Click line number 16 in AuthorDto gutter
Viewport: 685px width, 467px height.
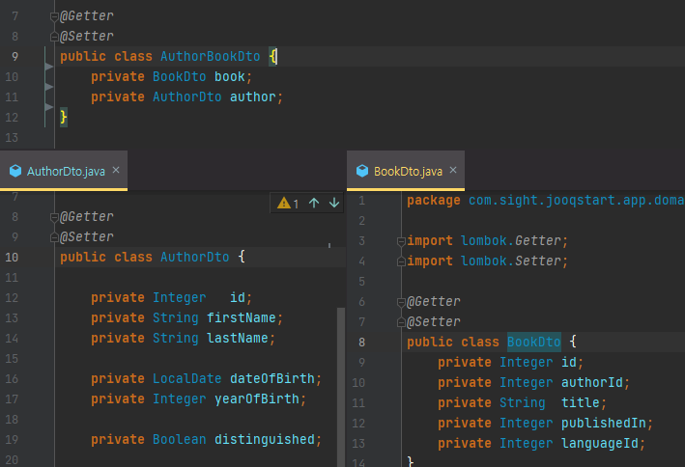coord(12,379)
